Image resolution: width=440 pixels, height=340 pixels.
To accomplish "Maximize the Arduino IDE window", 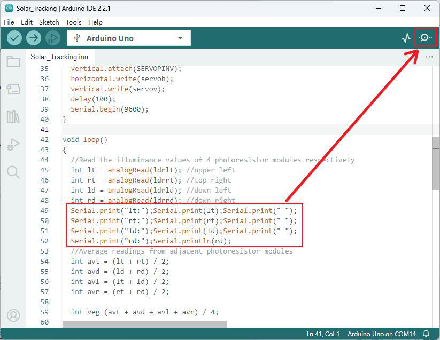I will click(403, 8).
